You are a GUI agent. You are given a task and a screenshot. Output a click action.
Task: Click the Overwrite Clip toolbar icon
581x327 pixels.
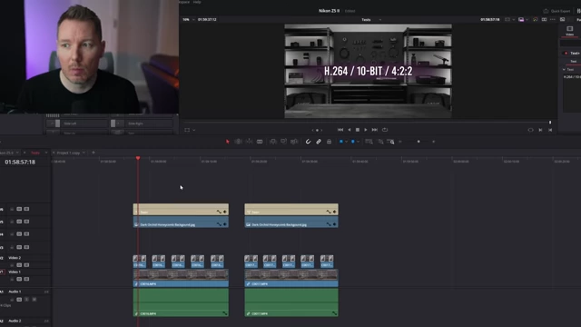tap(284, 142)
